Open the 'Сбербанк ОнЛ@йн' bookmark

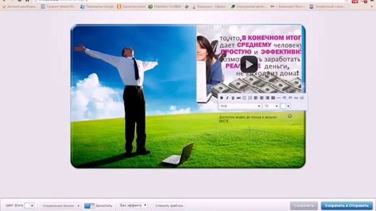(x=164, y=6)
